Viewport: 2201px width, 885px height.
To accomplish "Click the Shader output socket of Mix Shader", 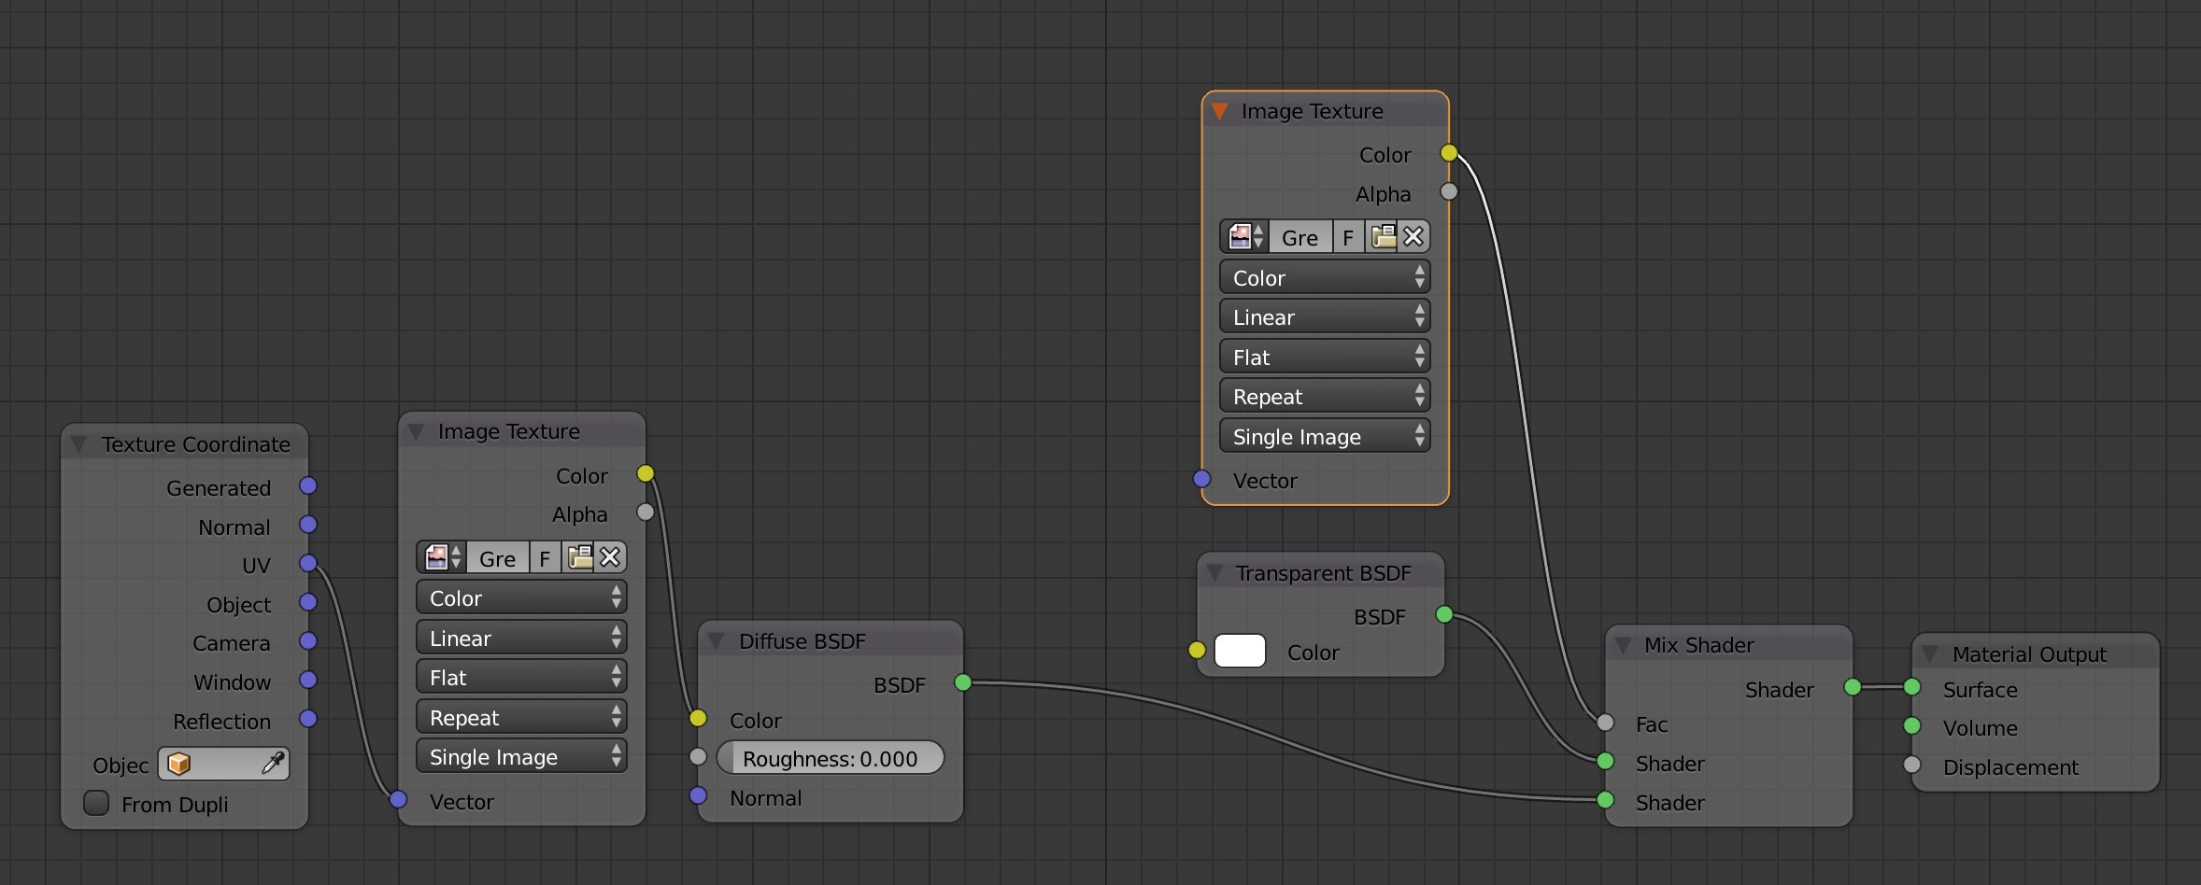I will tap(1853, 687).
